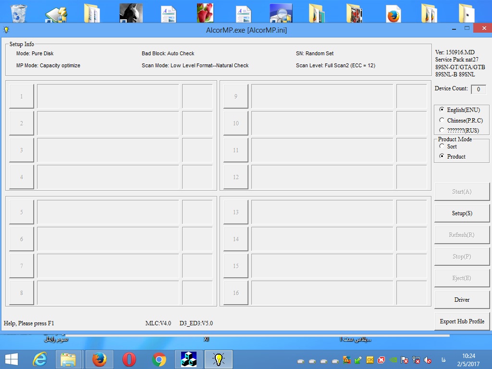Click the "Ver: 150916.MD" version text
The width and height of the screenshot is (492, 369).
pos(455,52)
